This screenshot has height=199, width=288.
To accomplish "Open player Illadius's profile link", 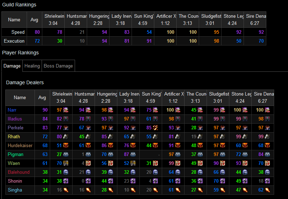I will point(15,119).
